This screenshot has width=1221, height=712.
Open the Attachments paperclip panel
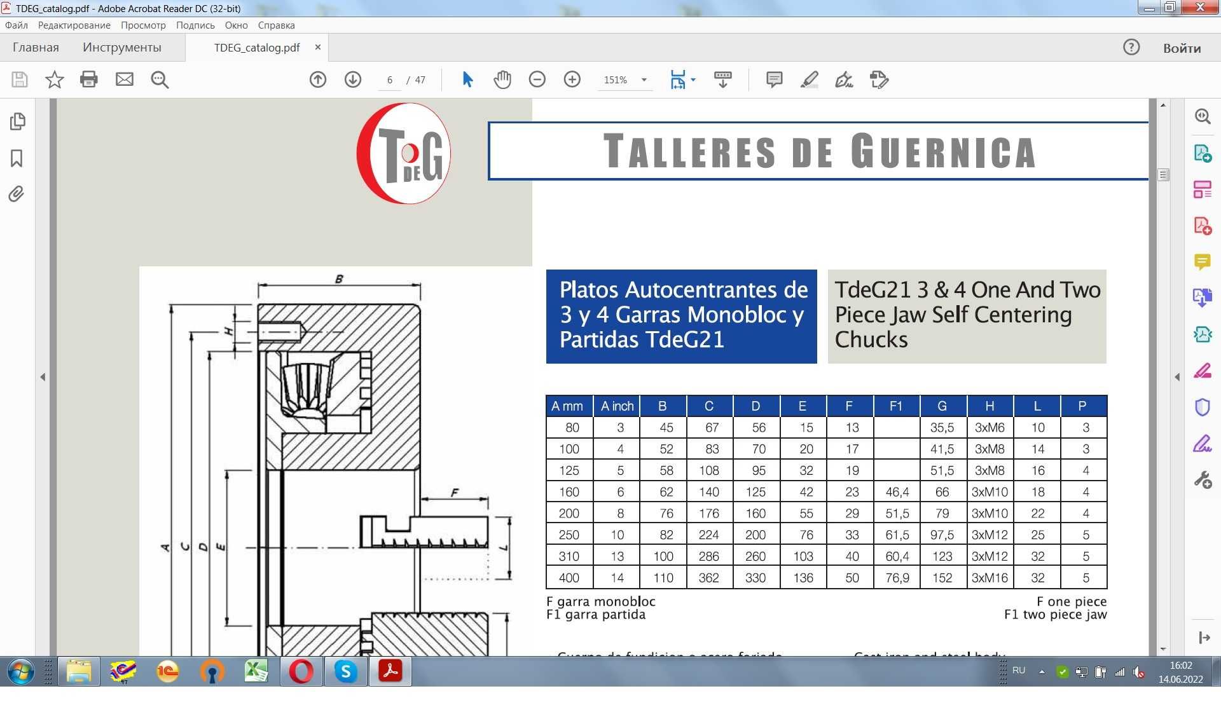click(17, 194)
